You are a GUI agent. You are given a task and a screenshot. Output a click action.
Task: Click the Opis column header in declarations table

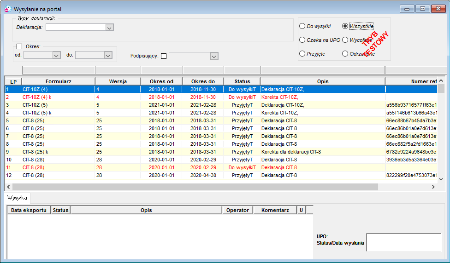point(323,81)
